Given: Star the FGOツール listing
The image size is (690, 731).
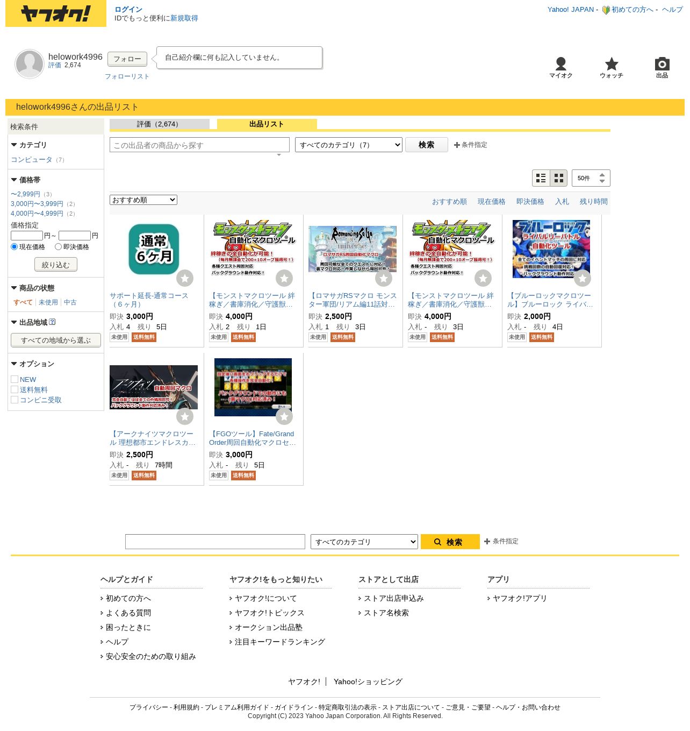Looking at the screenshot, I should click(x=284, y=416).
